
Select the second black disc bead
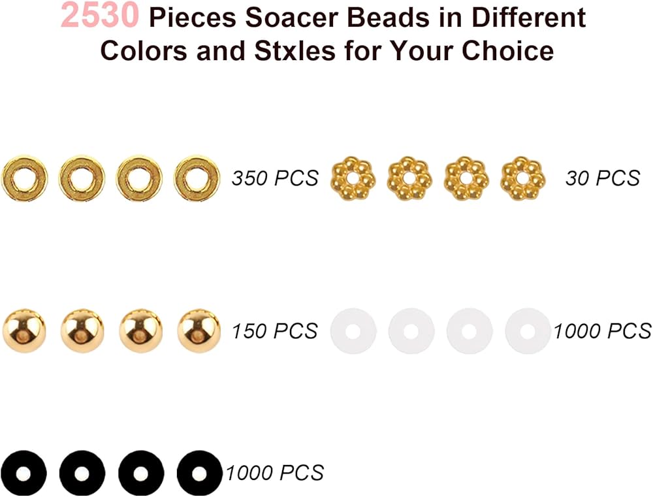pos(82,472)
